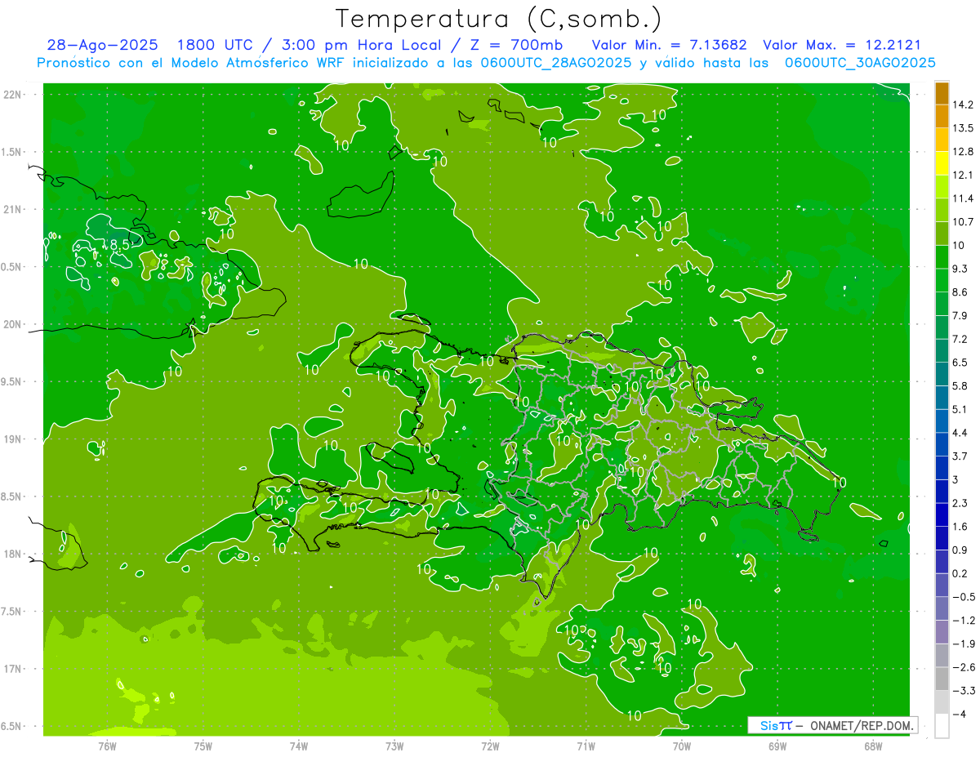
Task: Pick the teal swatch between 5.8 and 6.5
Action: tap(942, 375)
